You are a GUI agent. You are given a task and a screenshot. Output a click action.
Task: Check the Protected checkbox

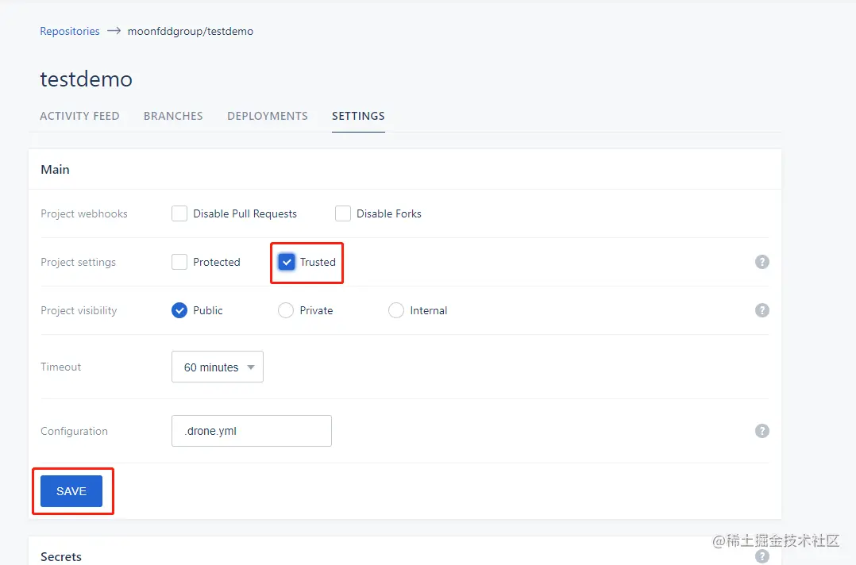[x=179, y=262]
